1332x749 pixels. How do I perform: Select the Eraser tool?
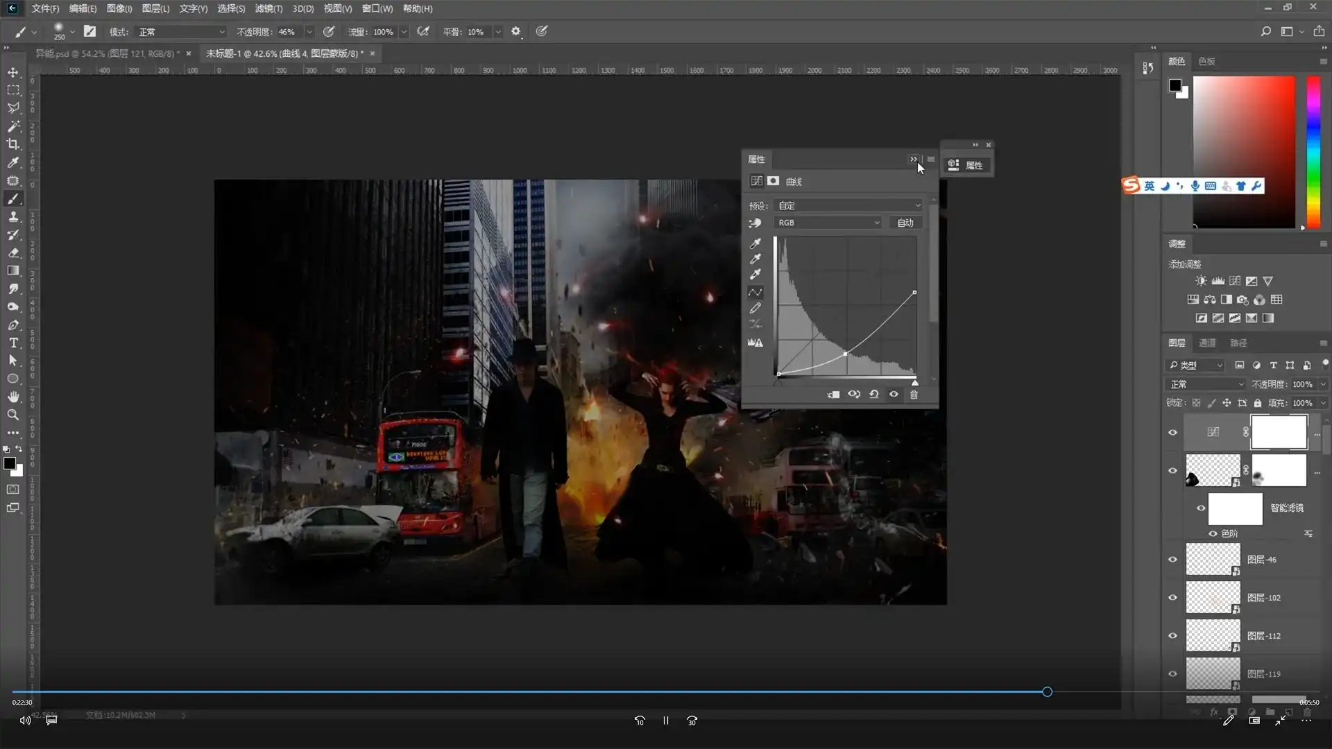13,252
